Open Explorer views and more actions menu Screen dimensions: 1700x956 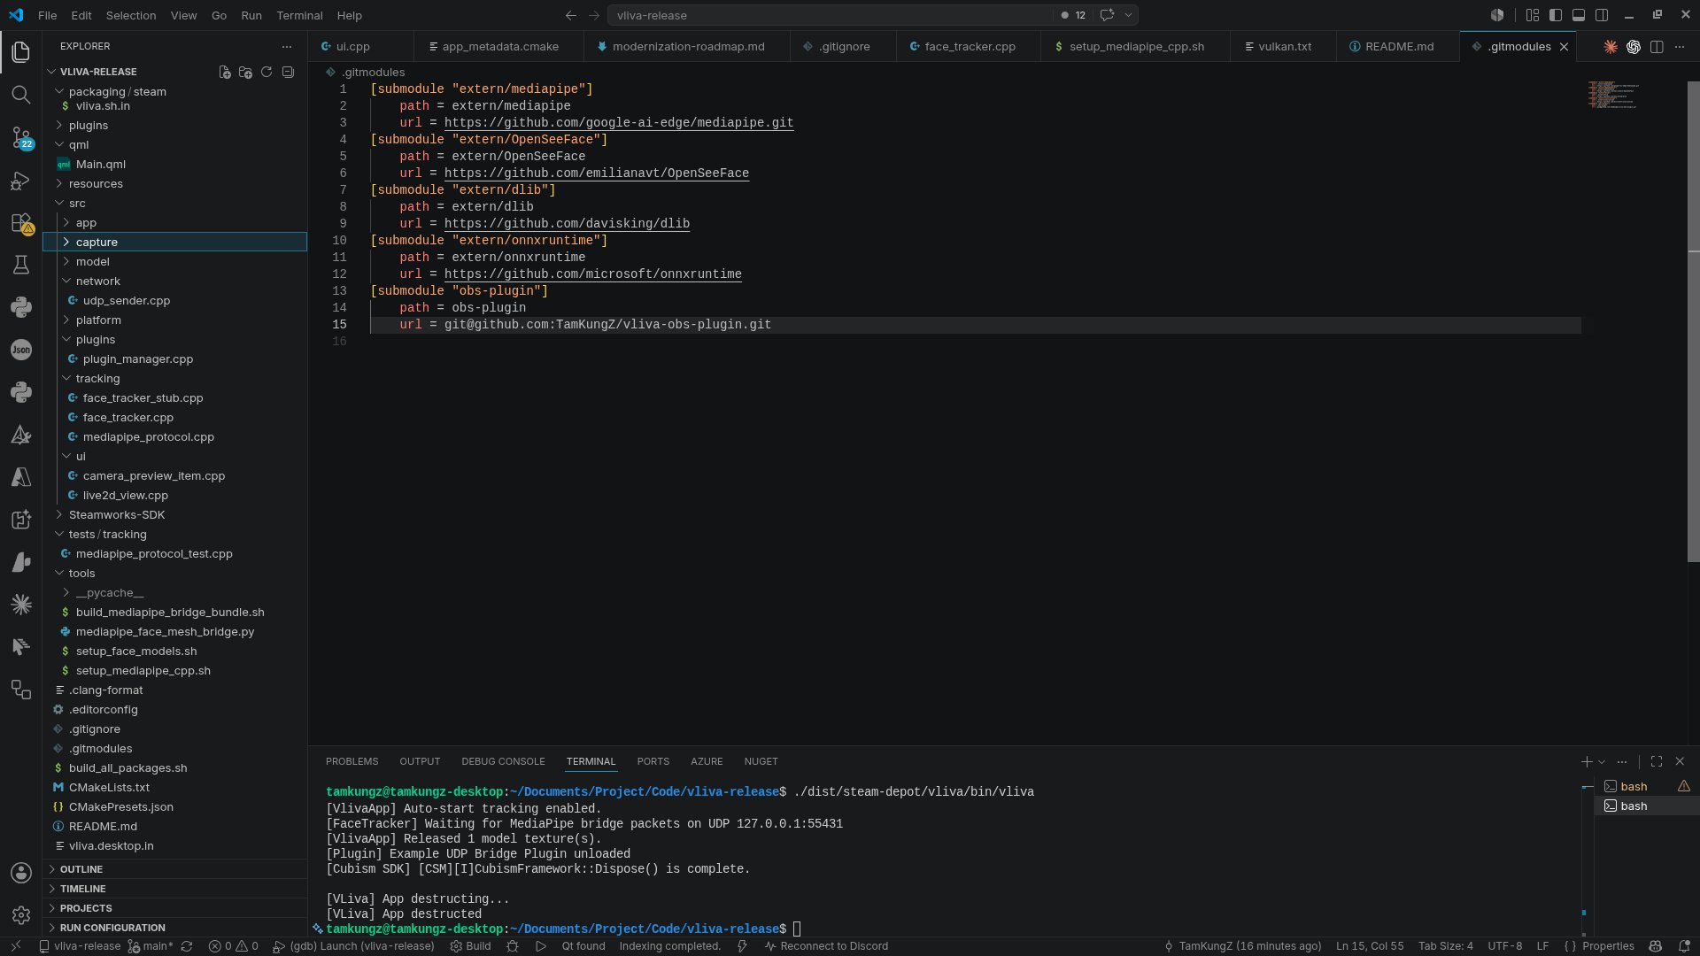286,46
